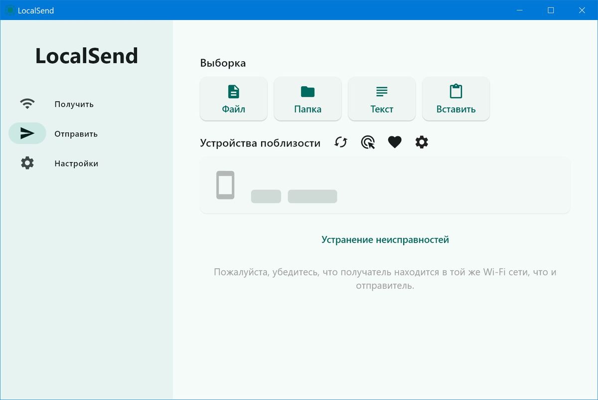Image resolution: width=598 pixels, height=400 pixels.
Task: Click the LocalSend logo in title bar
Action: click(x=10, y=10)
